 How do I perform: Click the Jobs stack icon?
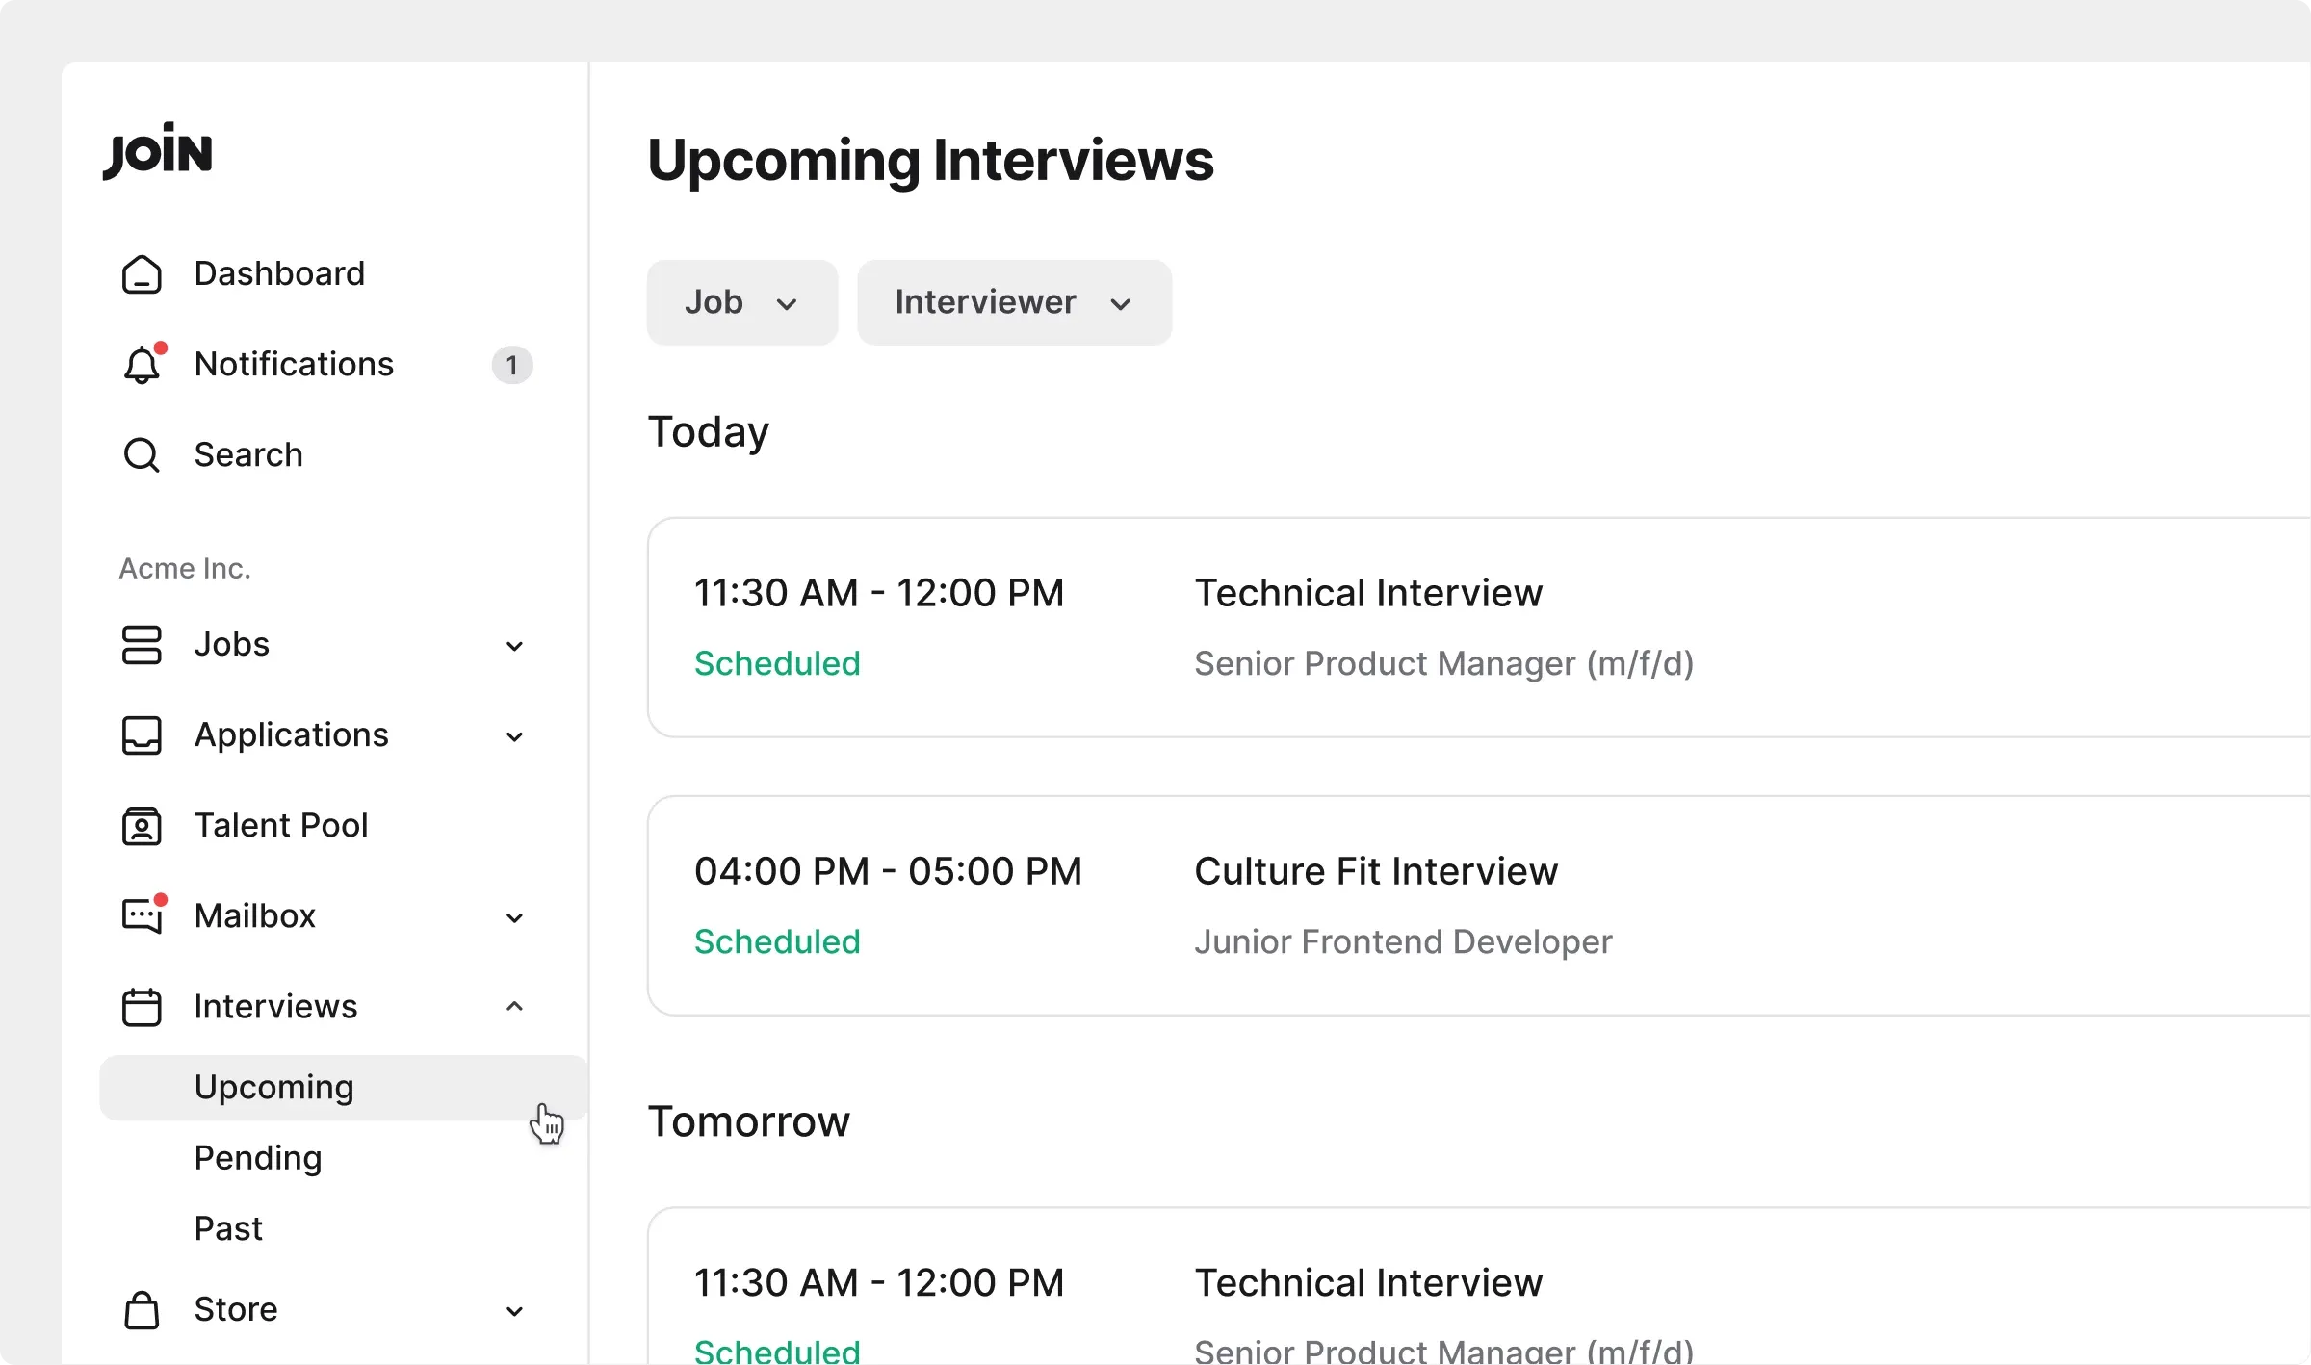click(142, 645)
